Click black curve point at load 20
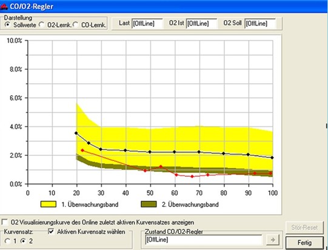The width and height of the screenshot is (328, 250). [76, 133]
